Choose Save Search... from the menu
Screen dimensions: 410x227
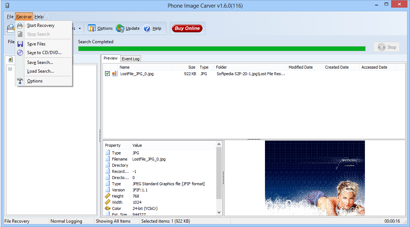40,62
